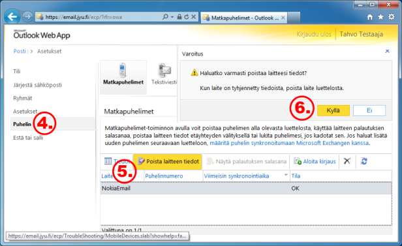Close the Varoitus dialog with the X

click(x=388, y=52)
